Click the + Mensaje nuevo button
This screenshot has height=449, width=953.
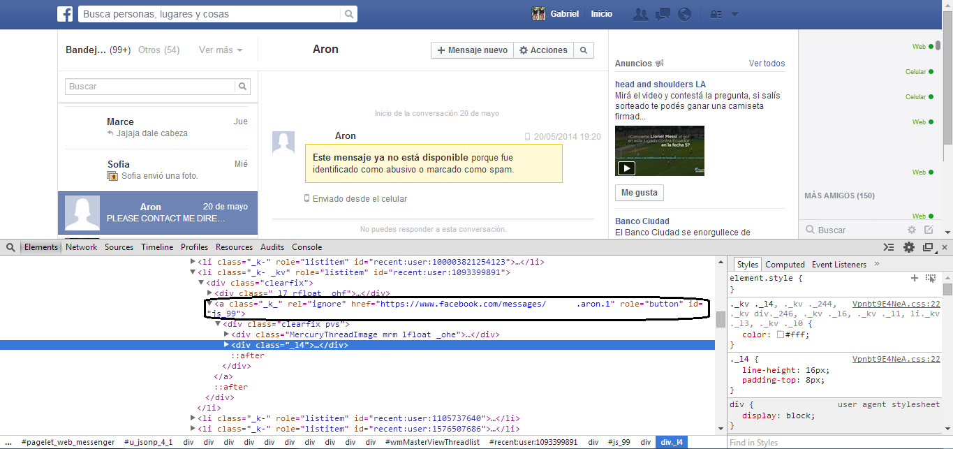tap(472, 50)
